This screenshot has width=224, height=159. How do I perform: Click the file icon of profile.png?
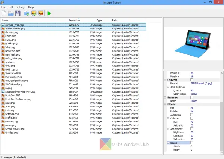3,118
